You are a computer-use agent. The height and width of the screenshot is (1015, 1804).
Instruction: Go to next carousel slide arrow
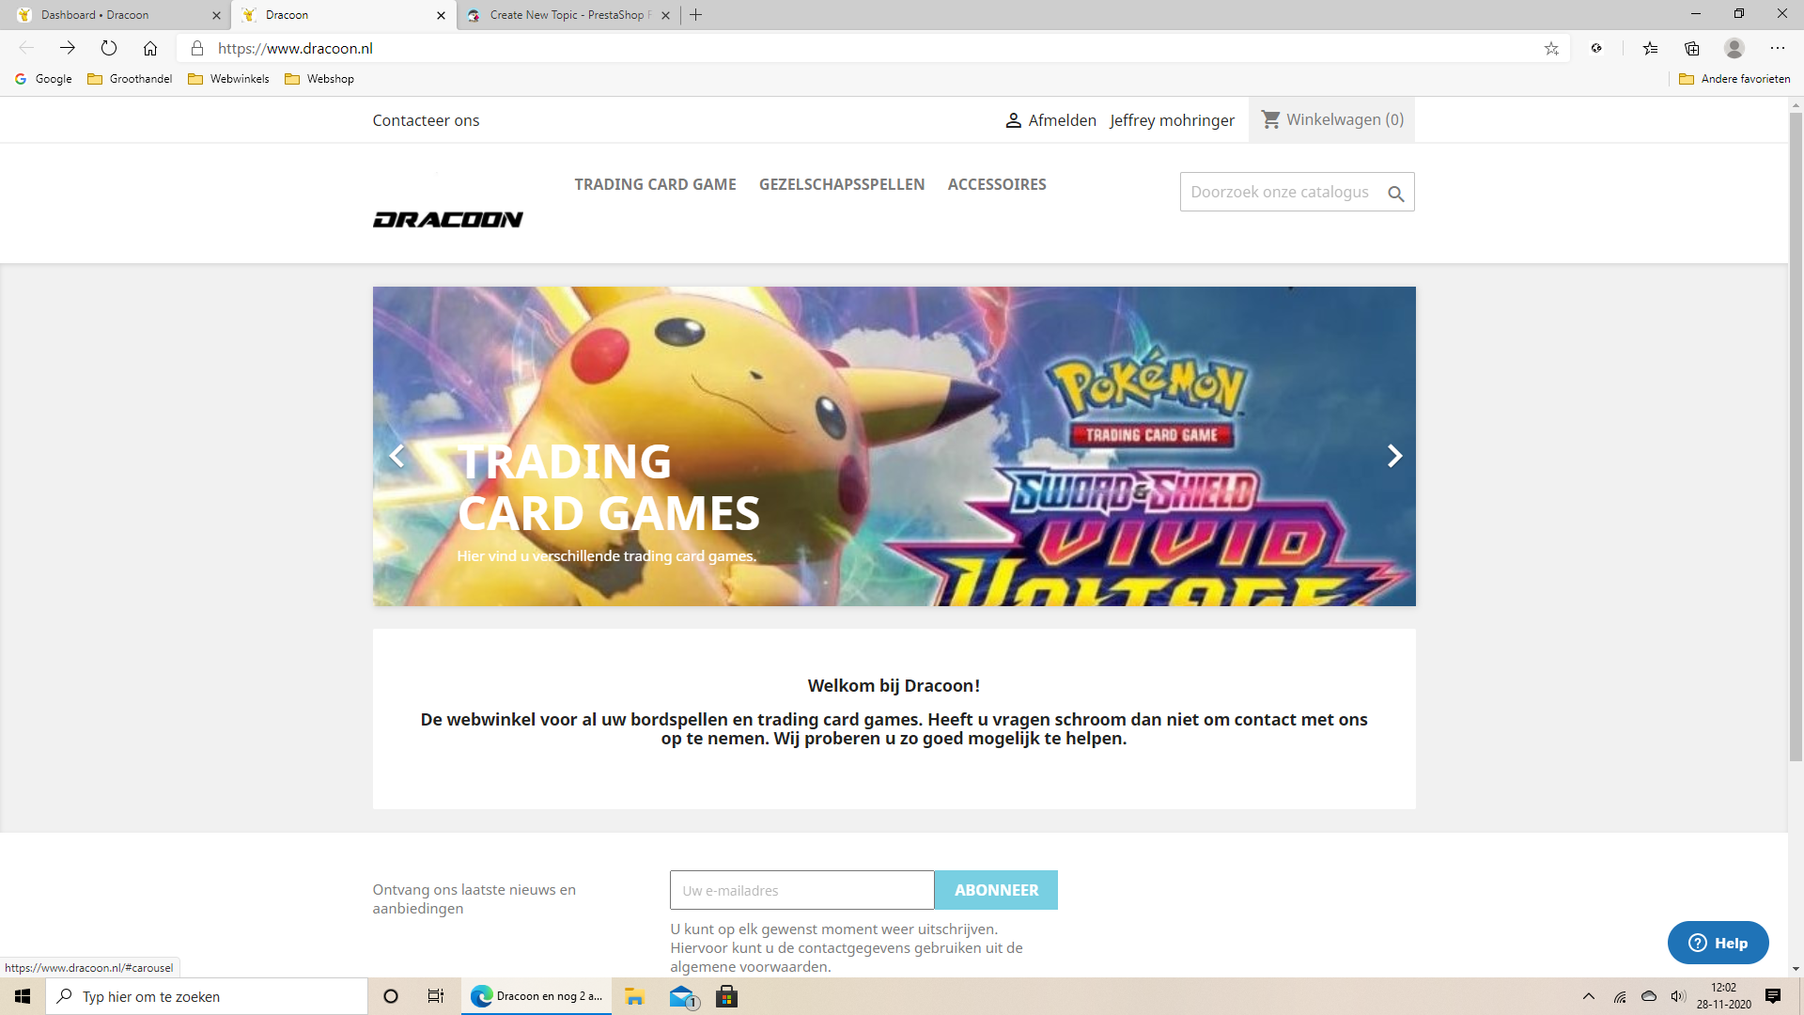coord(1394,456)
